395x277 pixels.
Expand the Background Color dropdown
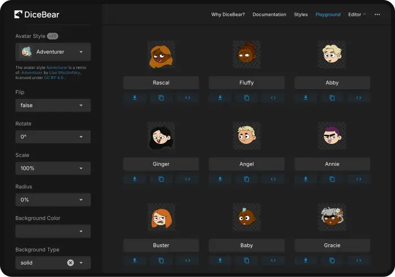tap(53, 231)
